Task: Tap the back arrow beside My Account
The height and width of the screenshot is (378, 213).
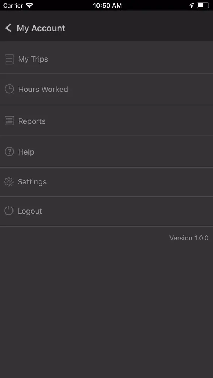Action: pyautogui.click(x=8, y=28)
